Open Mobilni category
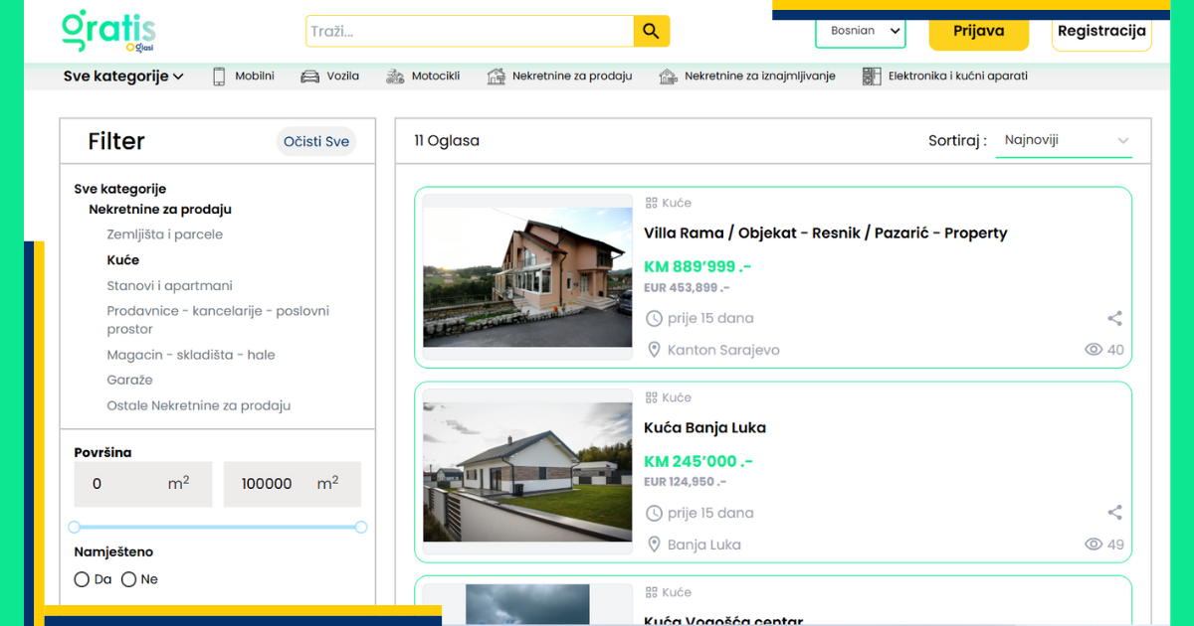This screenshot has width=1194, height=626. coord(255,76)
